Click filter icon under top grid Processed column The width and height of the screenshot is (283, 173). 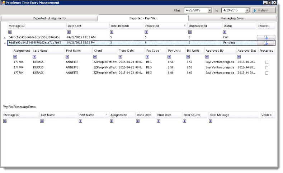pyautogui.click(x=146, y=32)
